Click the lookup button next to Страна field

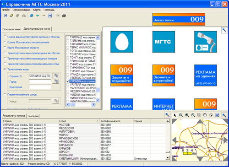(55, 75)
